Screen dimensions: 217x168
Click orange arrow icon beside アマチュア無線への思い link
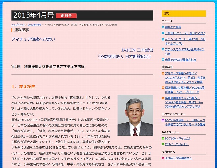point(163,73)
